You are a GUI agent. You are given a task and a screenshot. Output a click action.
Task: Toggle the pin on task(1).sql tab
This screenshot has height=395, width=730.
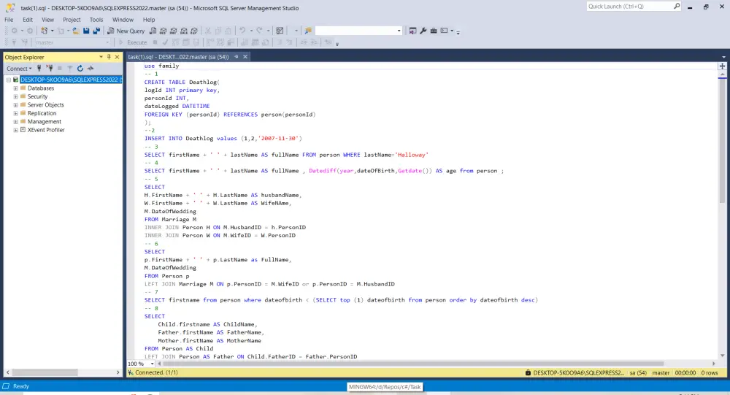tap(236, 57)
